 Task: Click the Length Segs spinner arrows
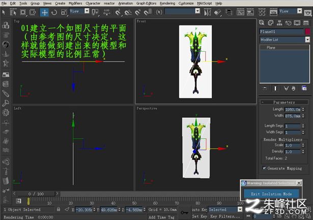coord(303,126)
